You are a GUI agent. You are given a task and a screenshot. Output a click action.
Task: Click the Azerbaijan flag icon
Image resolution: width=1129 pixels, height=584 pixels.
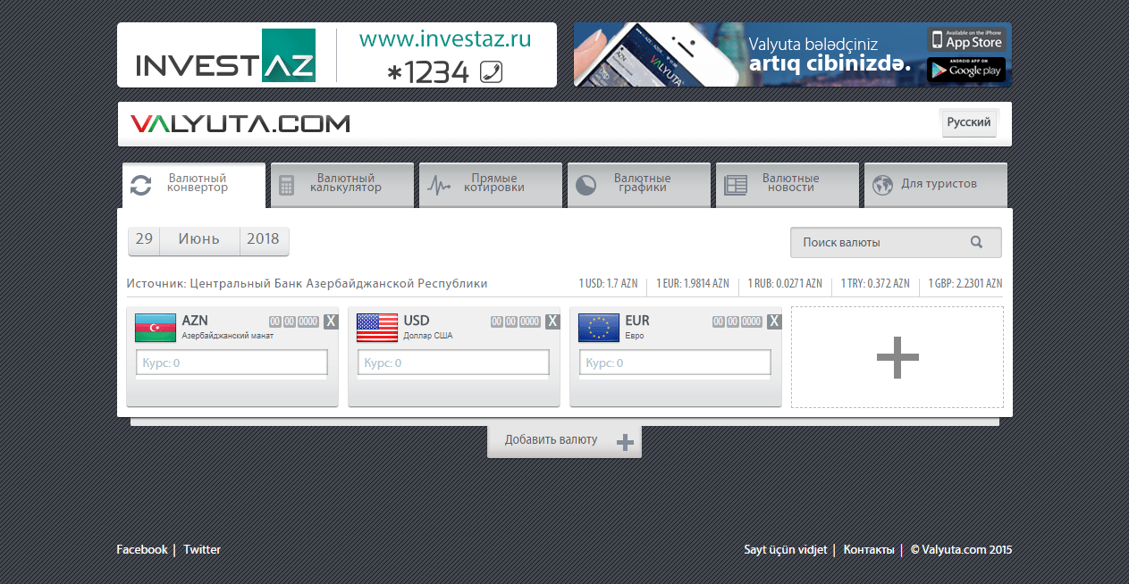pyautogui.click(x=156, y=328)
